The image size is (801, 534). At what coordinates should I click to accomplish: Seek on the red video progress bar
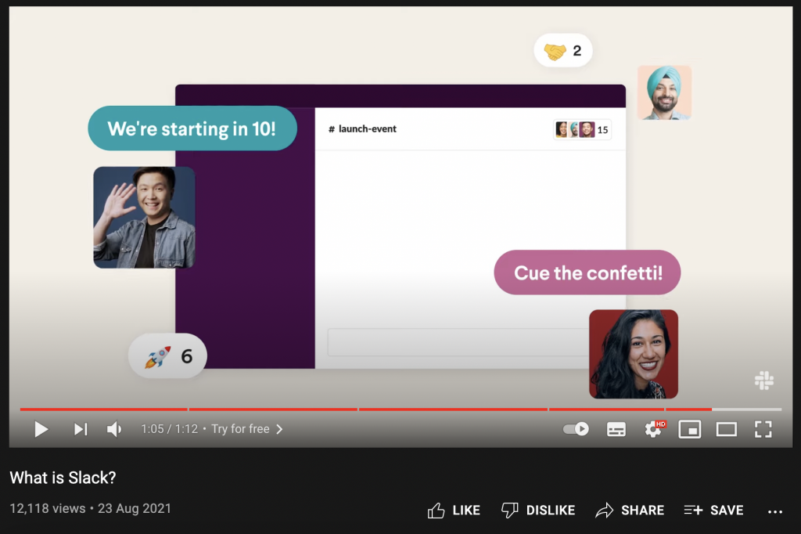(x=401, y=410)
